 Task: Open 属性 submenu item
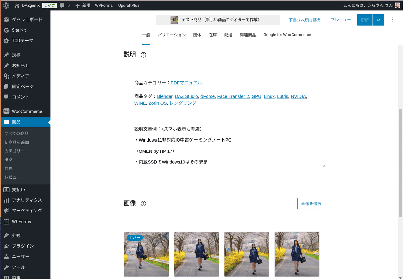(x=9, y=168)
